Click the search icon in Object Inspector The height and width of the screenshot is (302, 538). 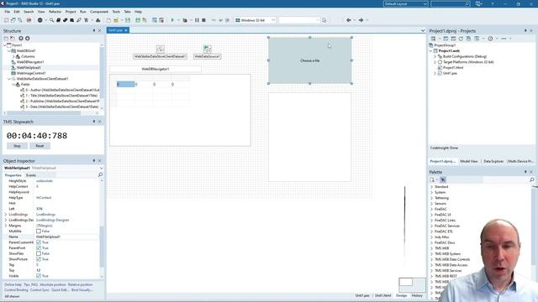100,175
